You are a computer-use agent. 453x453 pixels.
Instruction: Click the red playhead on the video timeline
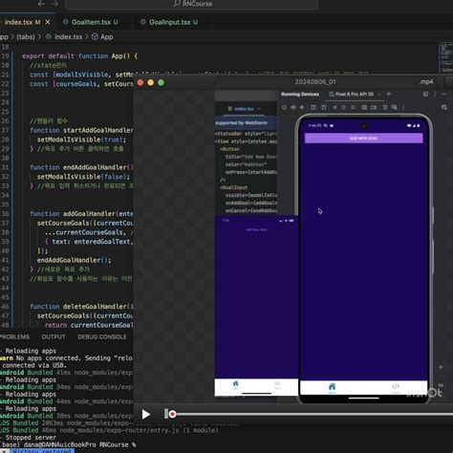point(172,414)
